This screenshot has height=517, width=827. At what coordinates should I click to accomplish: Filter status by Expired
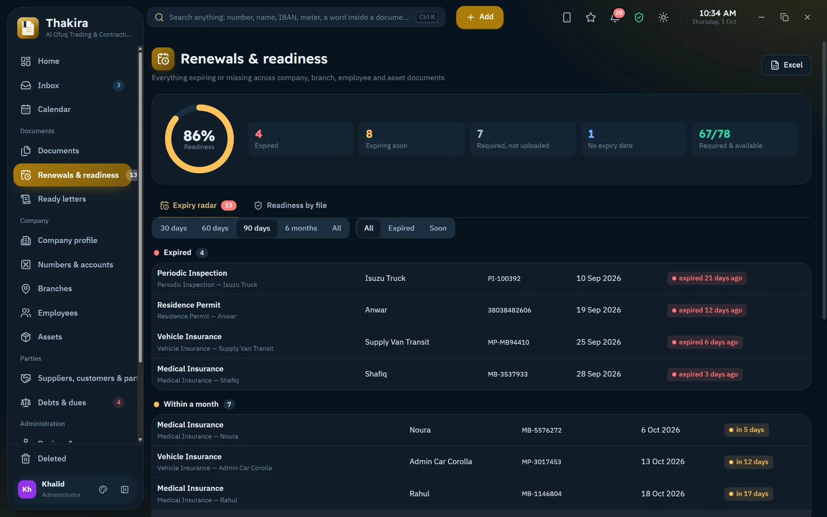[401, 228]
